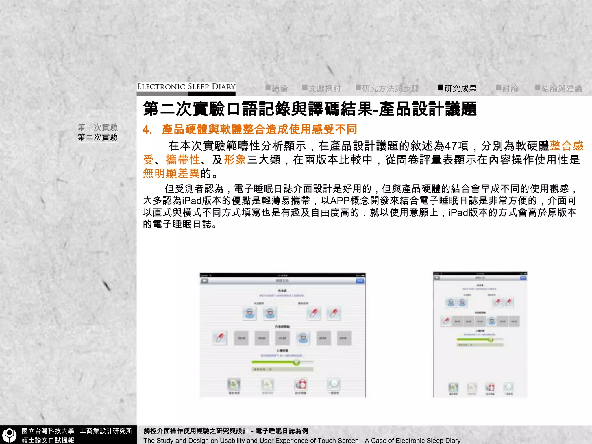The width and height of the screenshot is (592, 444).
Task: Switch to 文獻探討 navigation tab
Action: [x=324, y=88]
